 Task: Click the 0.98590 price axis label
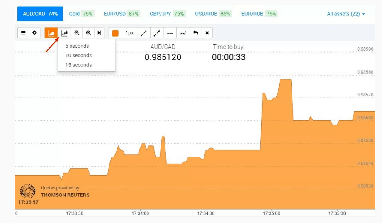(x=365, y=49)
